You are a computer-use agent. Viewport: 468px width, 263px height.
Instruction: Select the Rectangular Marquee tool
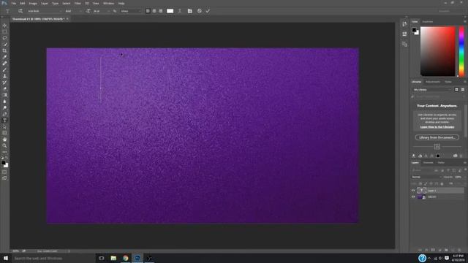click(4, 31)
